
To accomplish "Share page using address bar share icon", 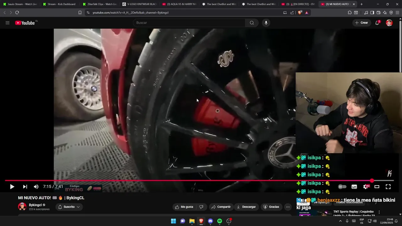I will (292, 13).
